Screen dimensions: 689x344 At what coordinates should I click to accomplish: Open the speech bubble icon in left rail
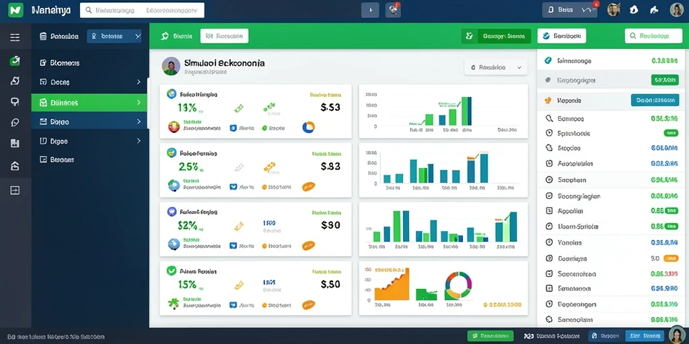tap(15, 122)
